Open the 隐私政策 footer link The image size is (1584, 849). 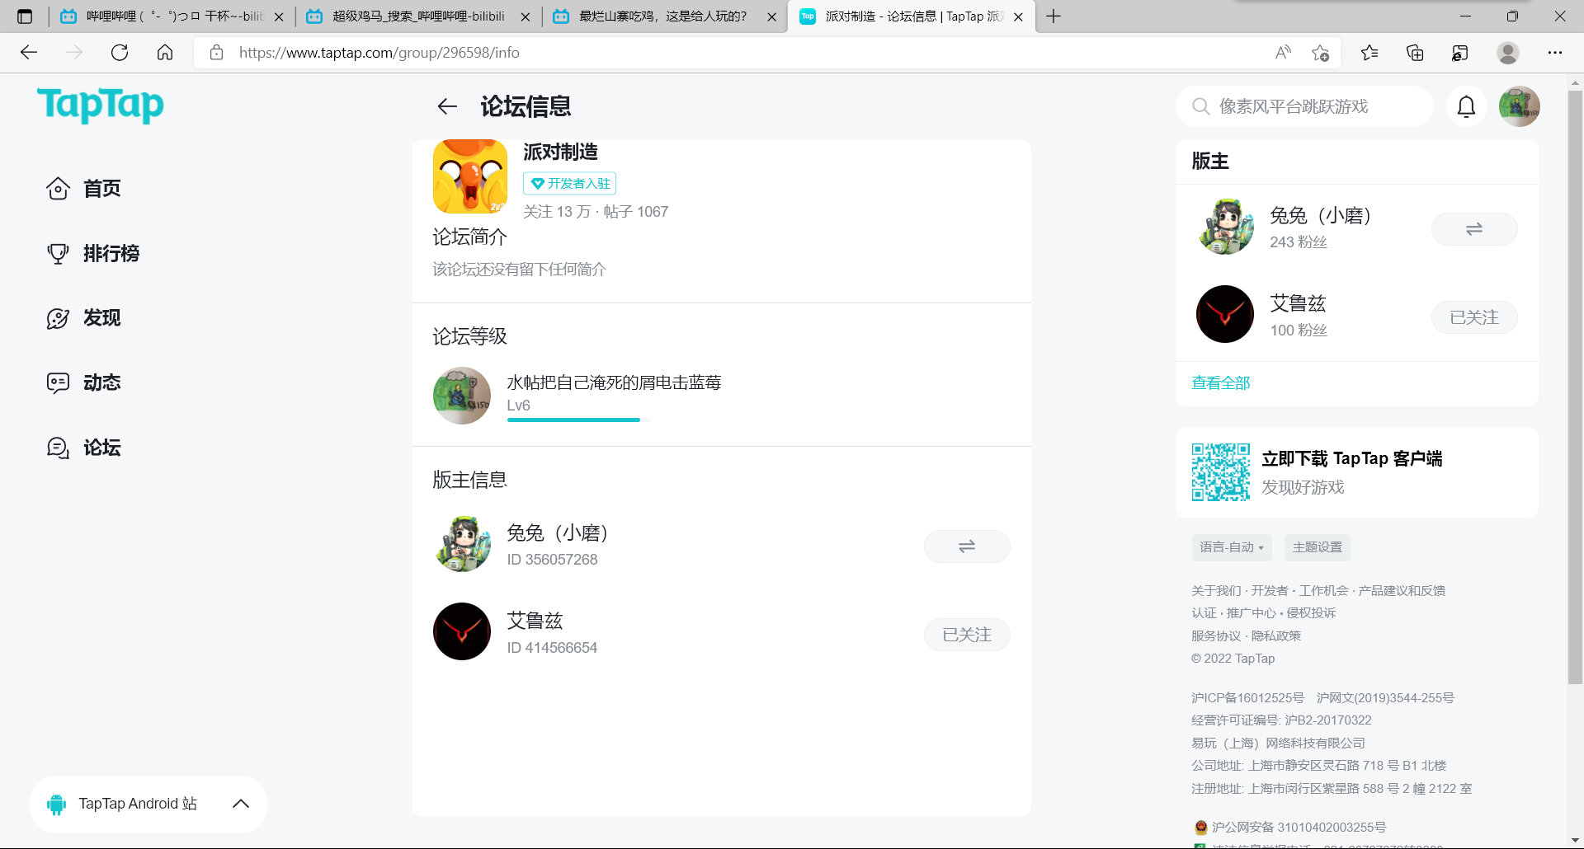pyautogui.click(x=1276, y=636)
